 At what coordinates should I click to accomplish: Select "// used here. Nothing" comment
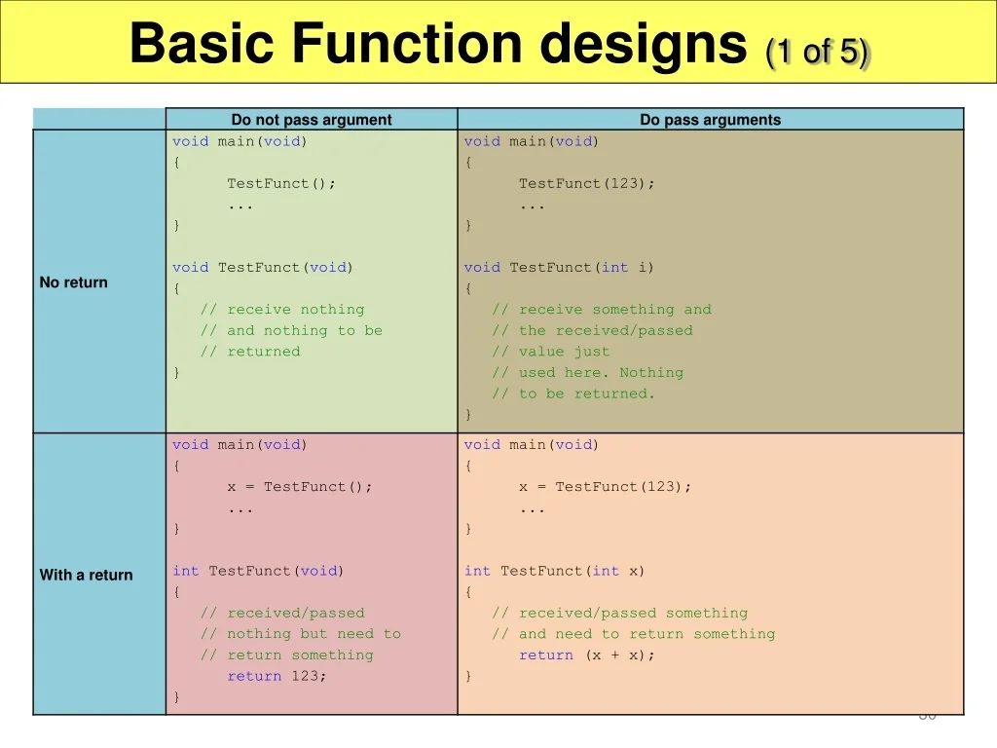pyautogui.click(x=587, y=373)
